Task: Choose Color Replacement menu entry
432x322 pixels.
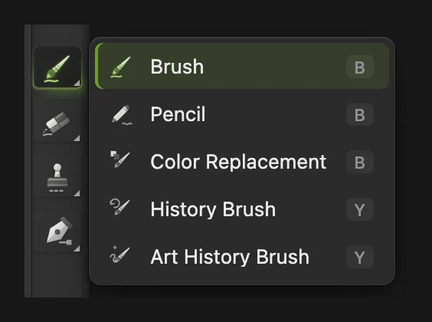Action: [x=242, y=162]
